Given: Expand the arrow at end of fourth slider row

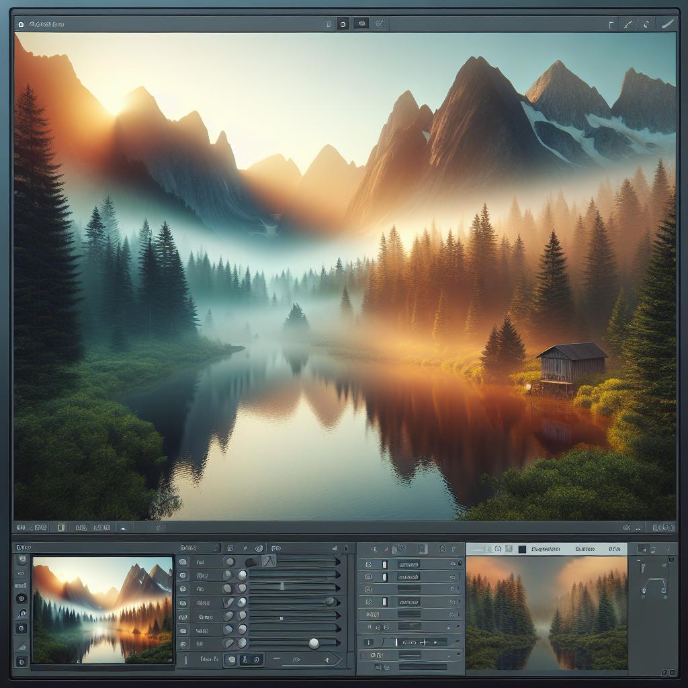Looking at the screenshot, I should (337, 602).
